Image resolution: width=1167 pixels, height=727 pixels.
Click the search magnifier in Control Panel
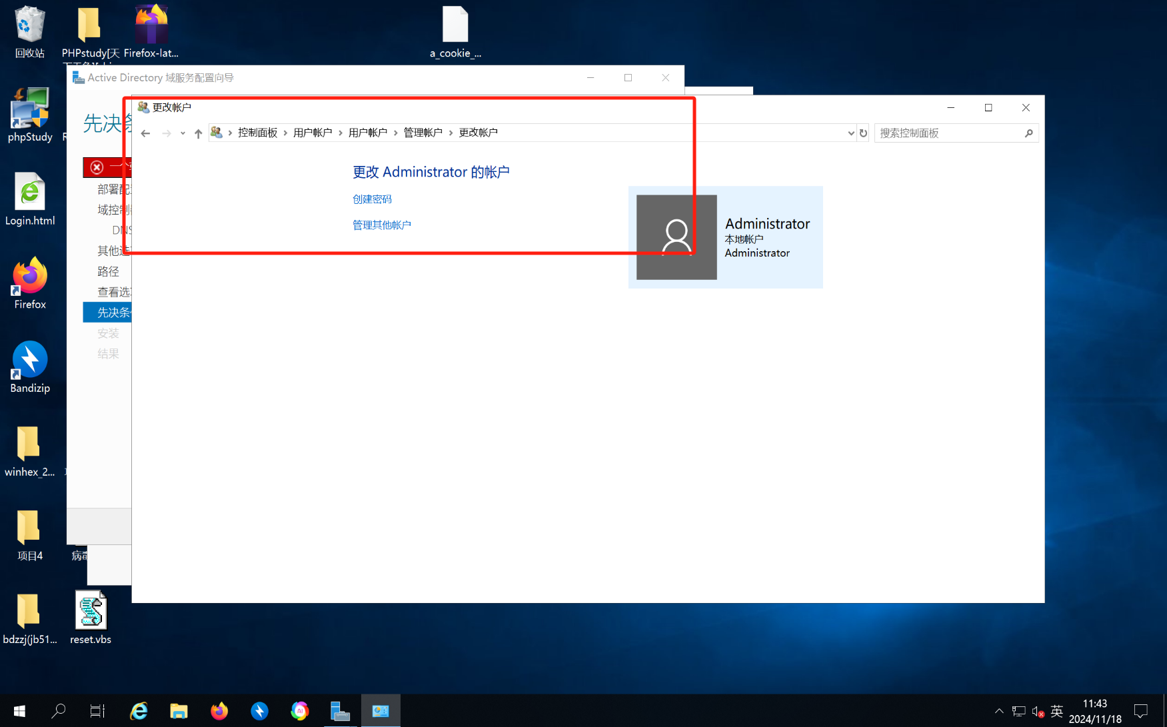click(1028, 133)
